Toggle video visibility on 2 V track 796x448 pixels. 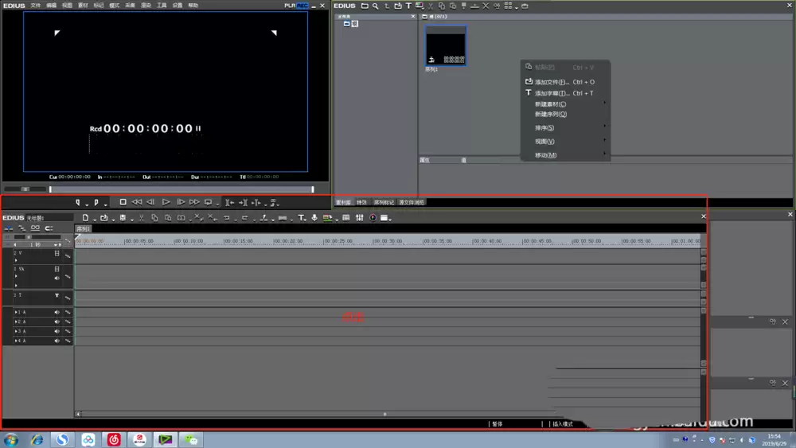(x=57, y=253)
